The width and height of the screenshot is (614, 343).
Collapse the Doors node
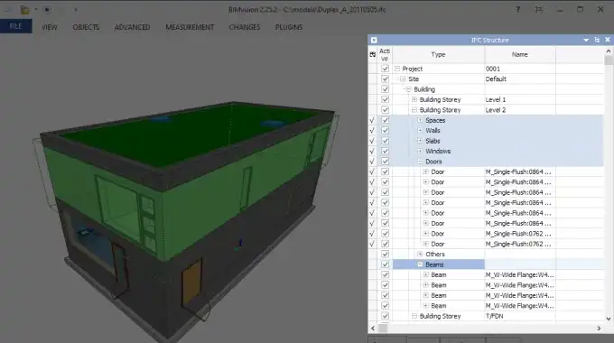click(420, 162)
